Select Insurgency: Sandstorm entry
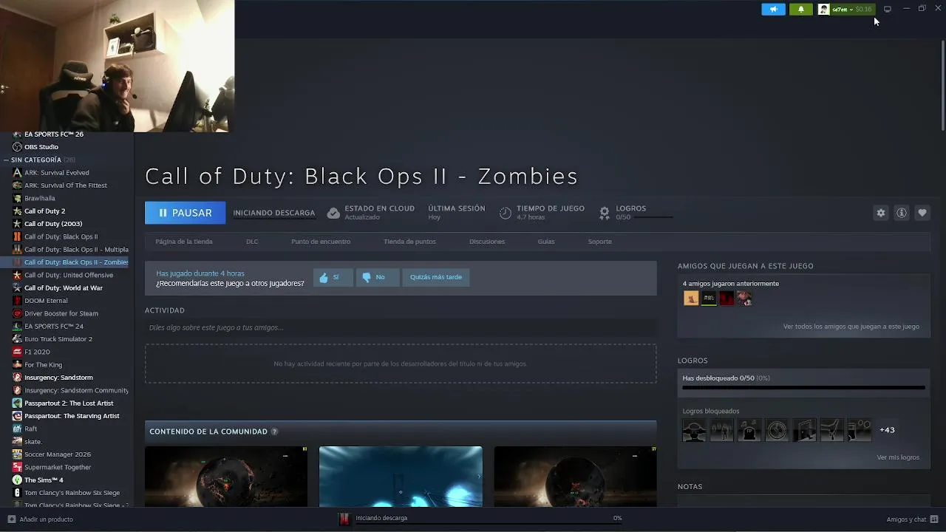Viewport: 946px width, 532px height. pyautogui.click(x=58, y=378)
